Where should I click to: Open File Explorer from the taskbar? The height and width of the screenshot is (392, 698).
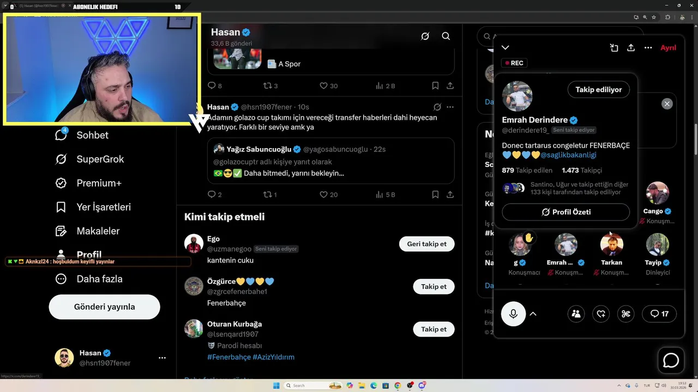pyautogui.click(x=362, y=385)
